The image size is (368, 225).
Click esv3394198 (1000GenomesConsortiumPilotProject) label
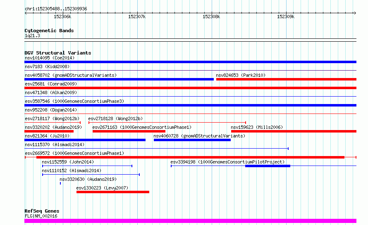tap(227, 162)
